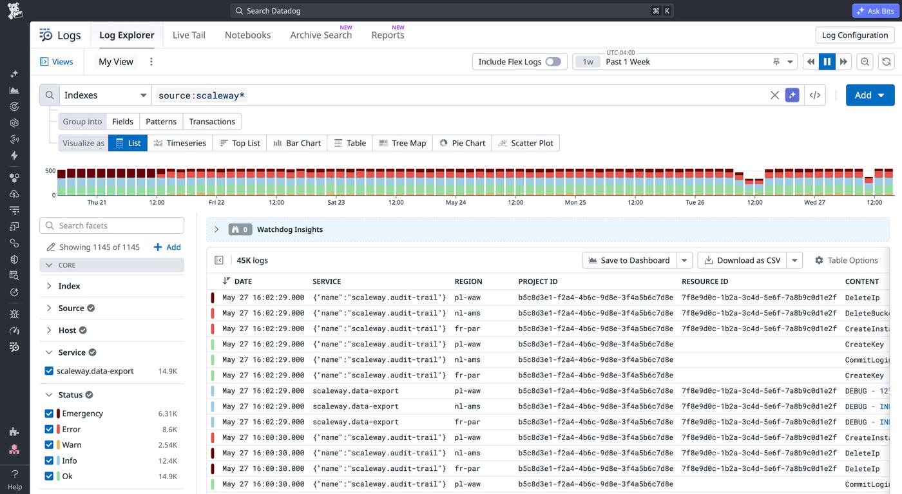Open My View more options menu

tap(151, 62)
